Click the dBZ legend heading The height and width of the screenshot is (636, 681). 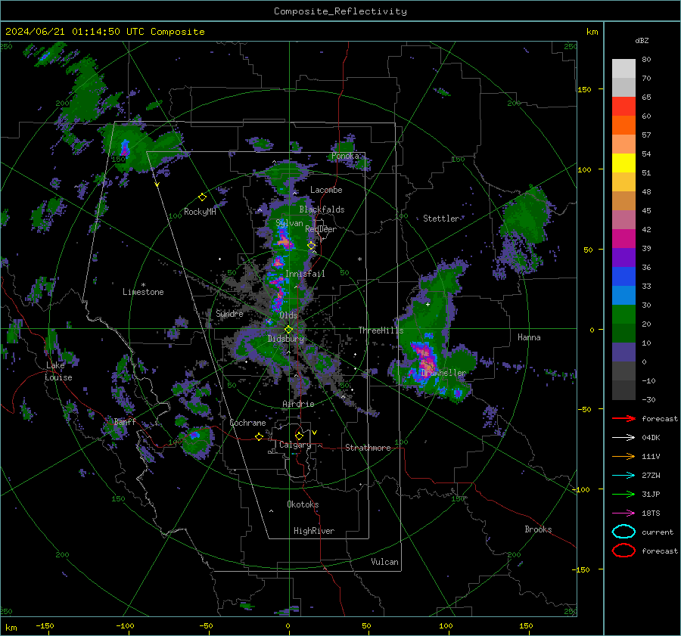pyautogui.click(x=642, y=40)
